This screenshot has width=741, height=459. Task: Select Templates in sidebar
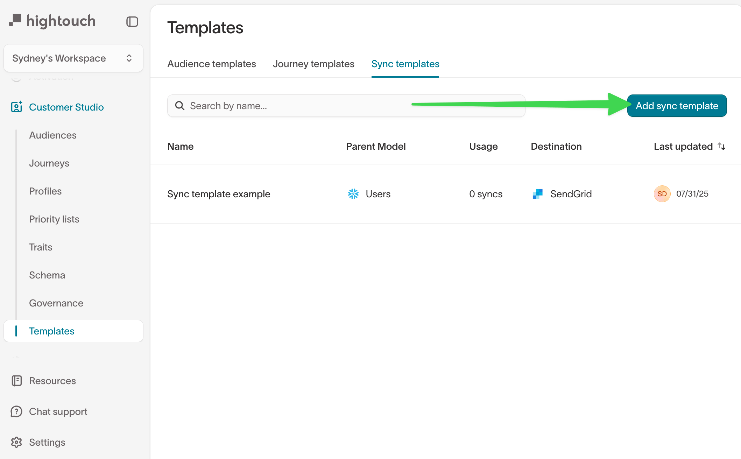point(73,331)
